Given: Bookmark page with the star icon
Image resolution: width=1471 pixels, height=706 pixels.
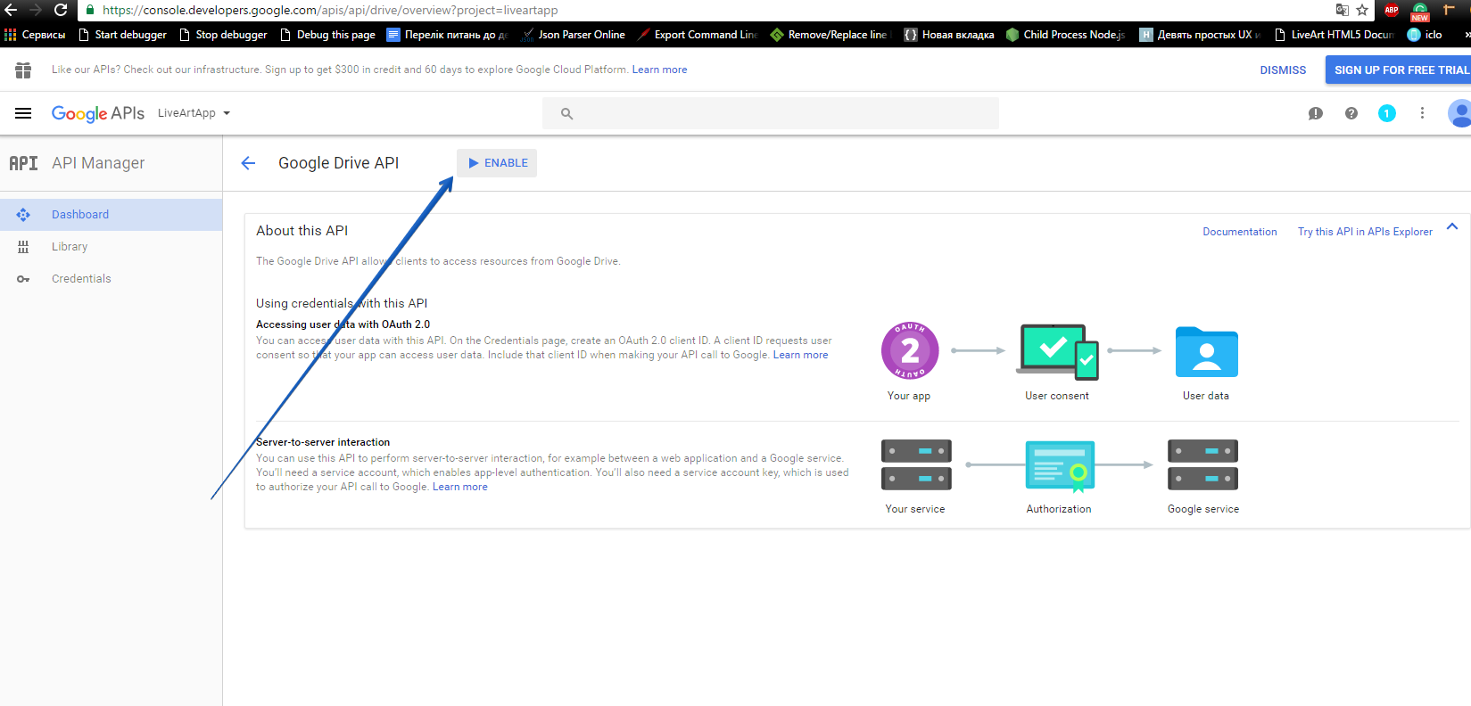Looking at the screenshot, I should [x=1362, y=10].
